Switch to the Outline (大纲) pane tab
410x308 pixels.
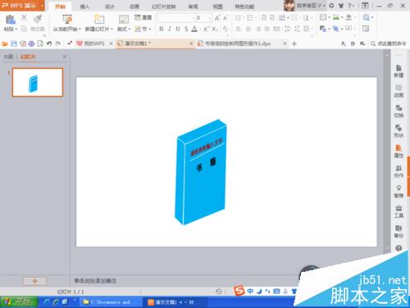[8, 57]
